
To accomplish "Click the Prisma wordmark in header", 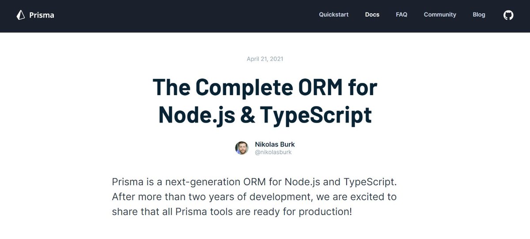I will 42,15.
